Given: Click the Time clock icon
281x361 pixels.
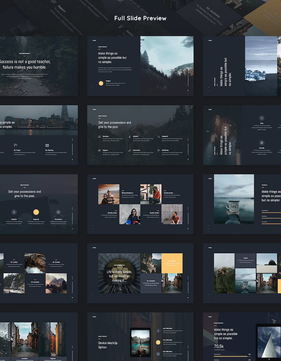Looking at the screenshot, I should coord(262,118).
